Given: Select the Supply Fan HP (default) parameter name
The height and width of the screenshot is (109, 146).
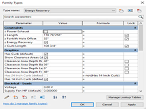Looking at the screenshot, I should (x=23, y=91).
